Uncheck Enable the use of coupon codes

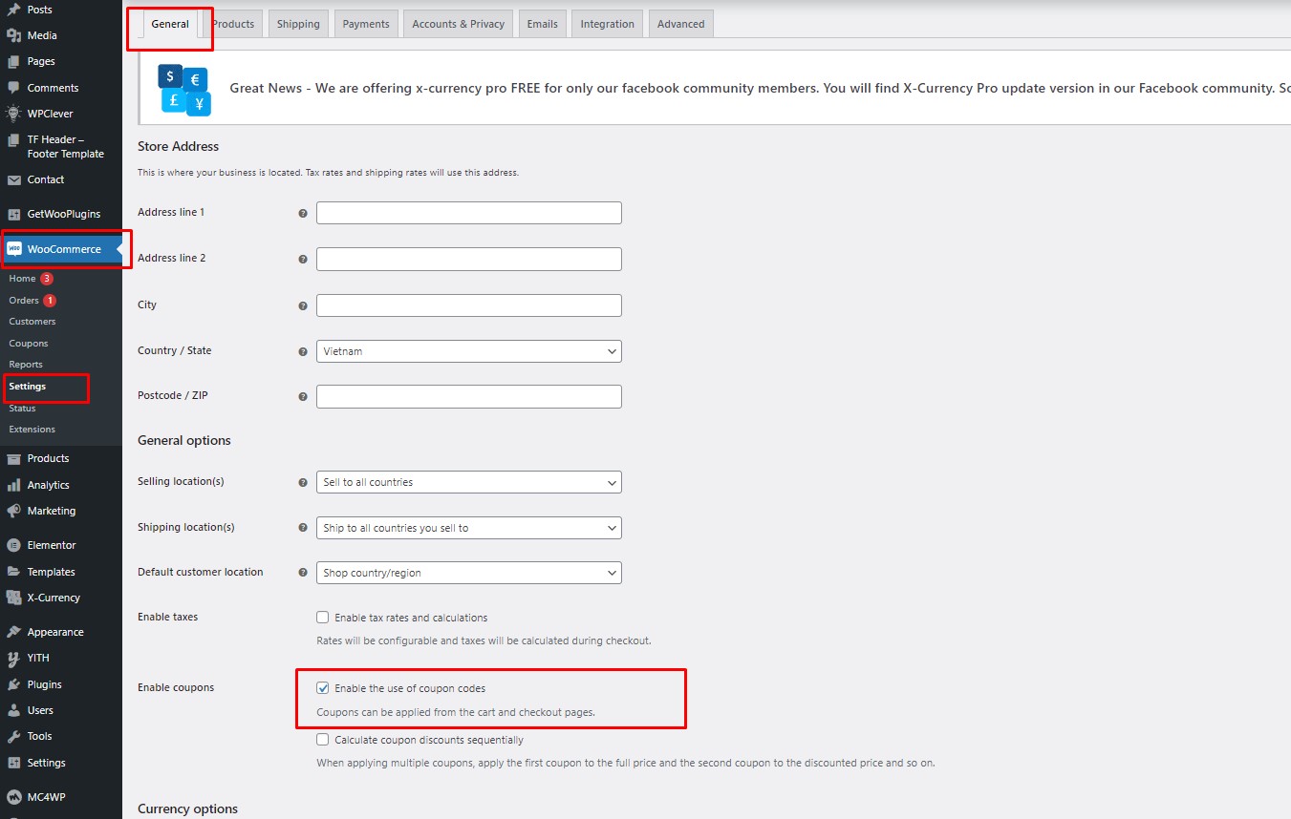[x=323, y=688]
